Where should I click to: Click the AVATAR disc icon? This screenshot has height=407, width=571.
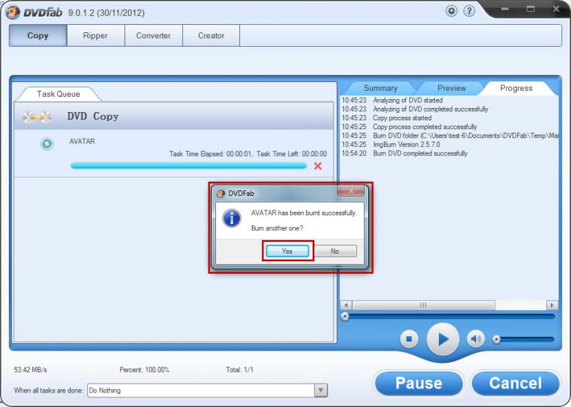[x=47, y=144]
